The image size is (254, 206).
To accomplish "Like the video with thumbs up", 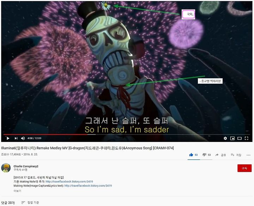I will 193,155.
